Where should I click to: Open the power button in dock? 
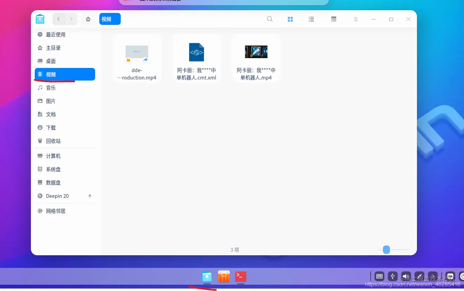461,276
